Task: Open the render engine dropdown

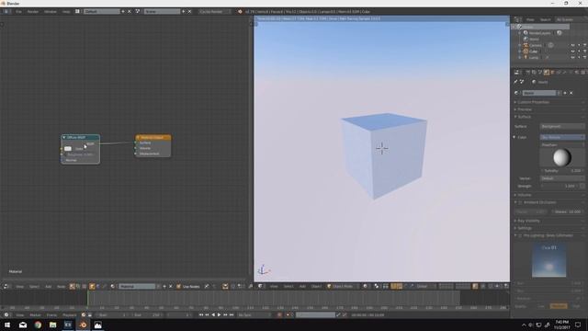Action: [214, 12]
